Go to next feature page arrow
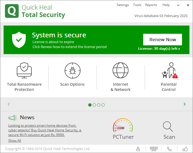193x153 pixels. click(x=184, y=104)
